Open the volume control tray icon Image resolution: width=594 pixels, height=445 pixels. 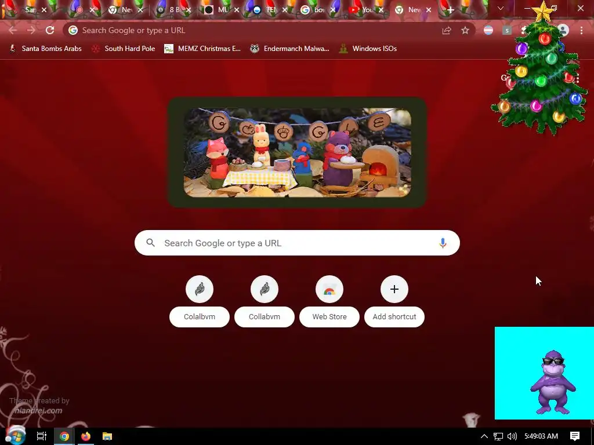512,436
